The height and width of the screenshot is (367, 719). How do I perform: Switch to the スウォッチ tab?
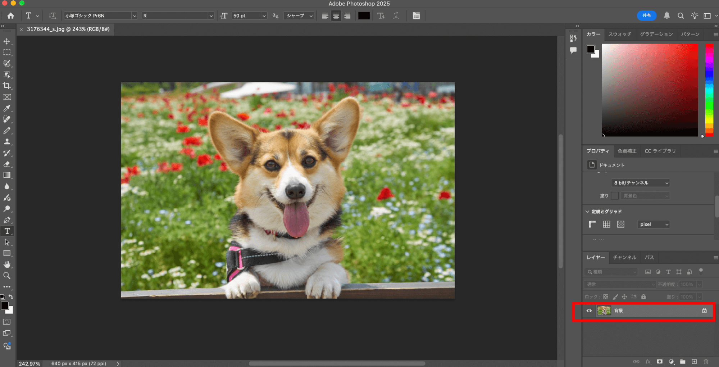point(620,34)
